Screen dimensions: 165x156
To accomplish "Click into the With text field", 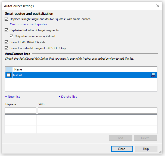I will 97,111.
